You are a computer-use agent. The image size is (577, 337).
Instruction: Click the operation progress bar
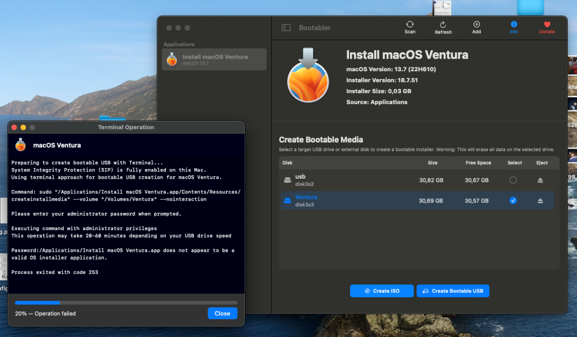tap(126, 303)
